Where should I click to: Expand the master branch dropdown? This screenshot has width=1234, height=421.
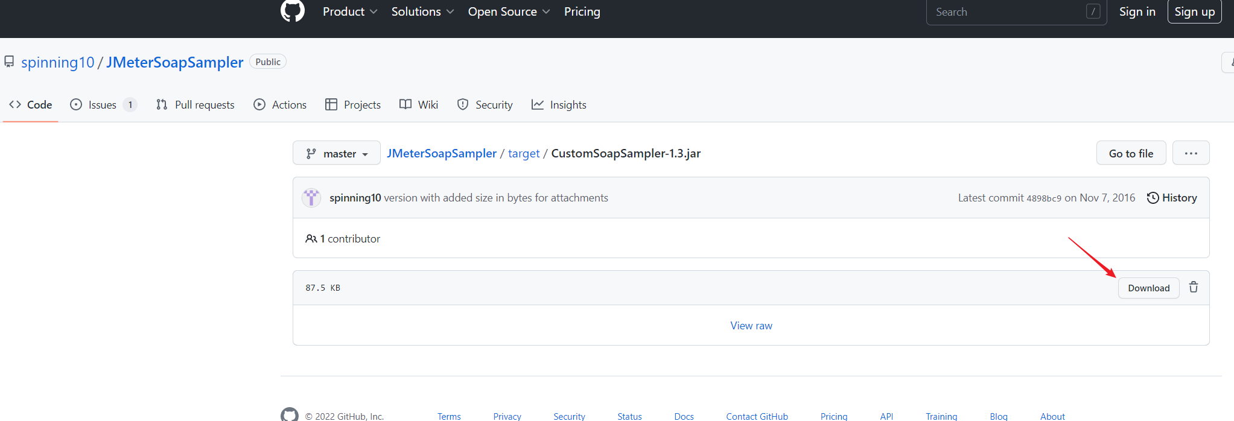pos(337,153)
